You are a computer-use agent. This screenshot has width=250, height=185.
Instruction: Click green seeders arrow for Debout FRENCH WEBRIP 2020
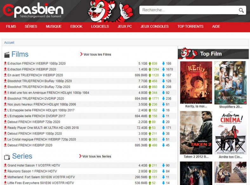pyautogui.click(x=150, y=145)
